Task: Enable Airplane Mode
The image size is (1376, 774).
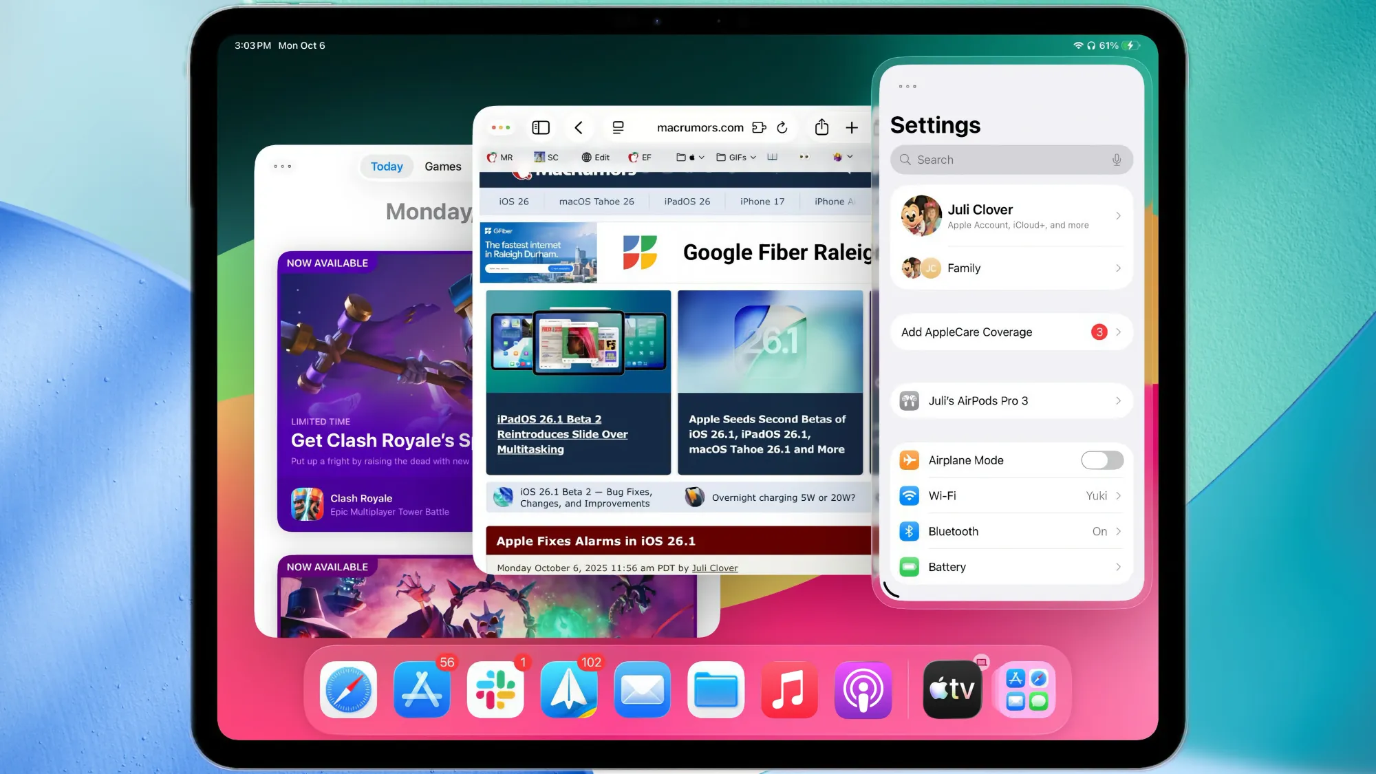Action: (1101, 460)
